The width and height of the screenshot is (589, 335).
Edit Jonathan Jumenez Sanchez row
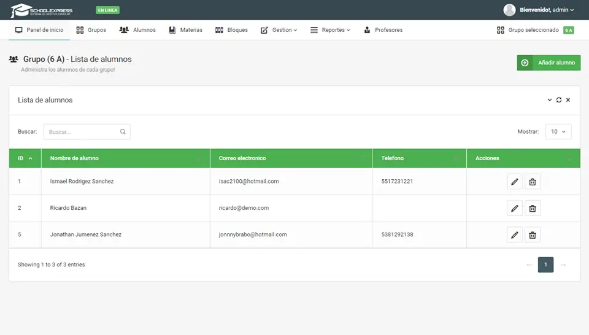[x=515, y=235]
